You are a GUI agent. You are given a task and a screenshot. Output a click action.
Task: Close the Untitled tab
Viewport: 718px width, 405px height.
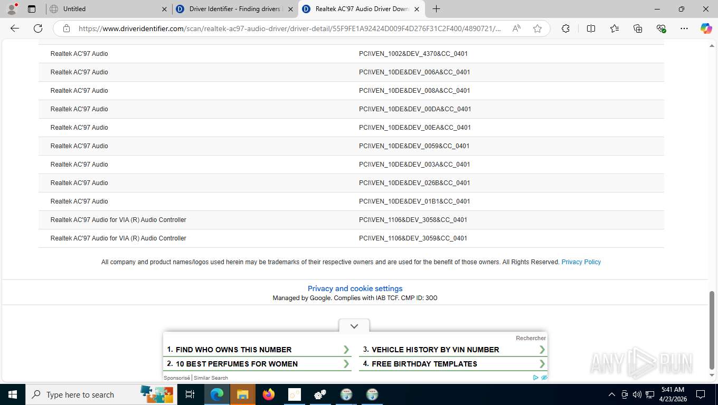coord(164,9)
